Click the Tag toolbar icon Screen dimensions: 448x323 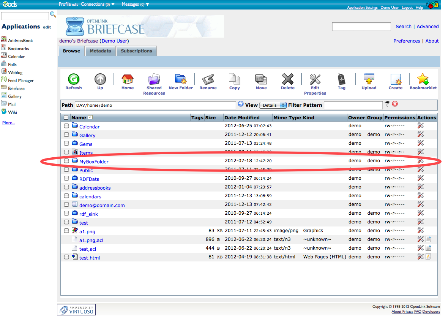[341, 79]
